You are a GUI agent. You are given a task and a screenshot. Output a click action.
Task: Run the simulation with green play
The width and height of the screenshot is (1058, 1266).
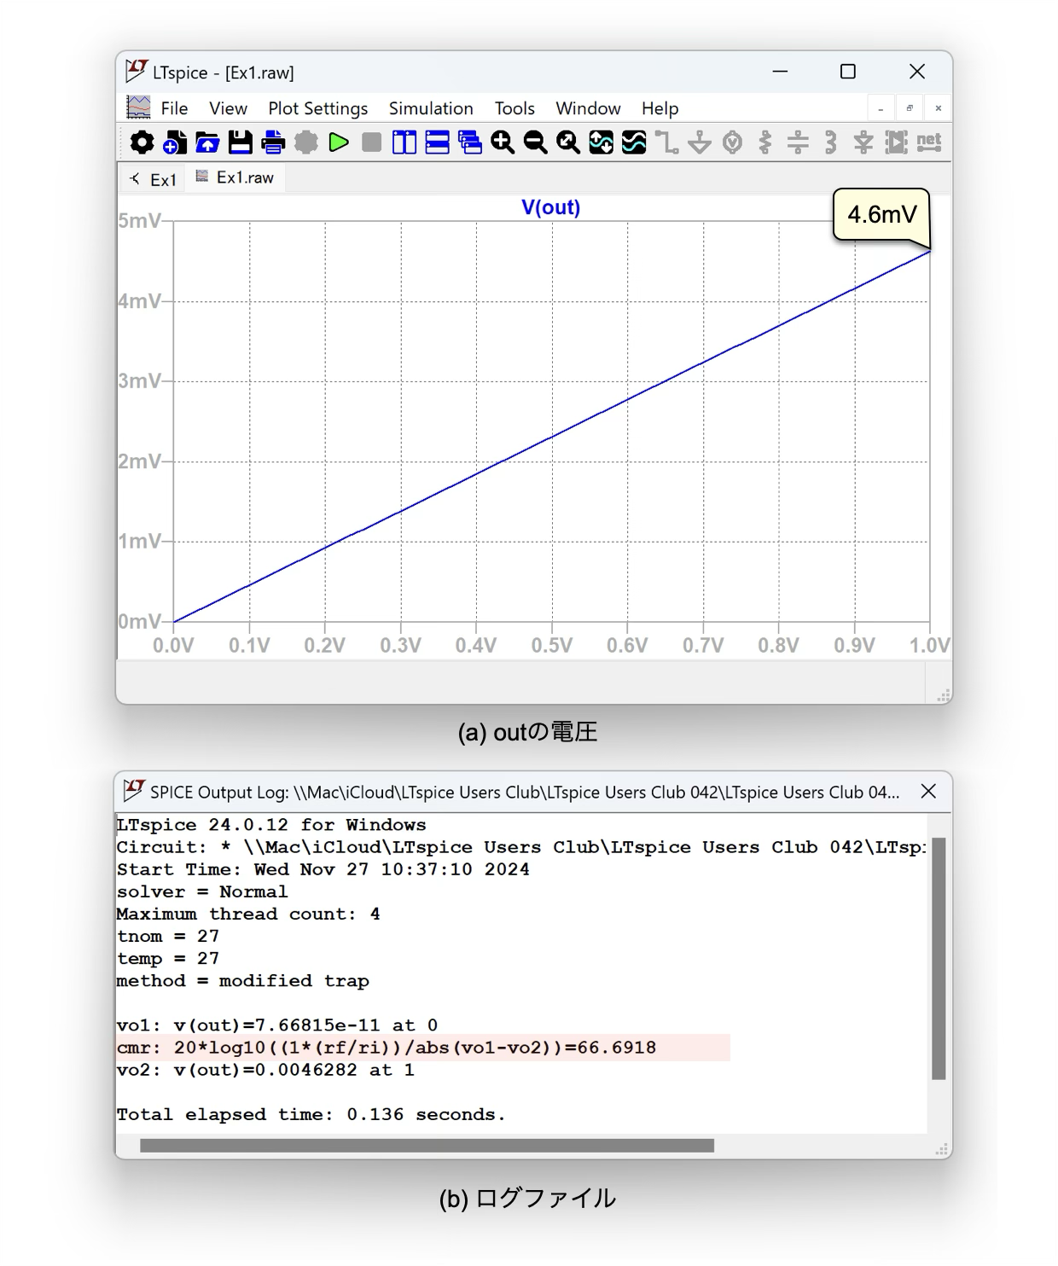coord(339,142)
